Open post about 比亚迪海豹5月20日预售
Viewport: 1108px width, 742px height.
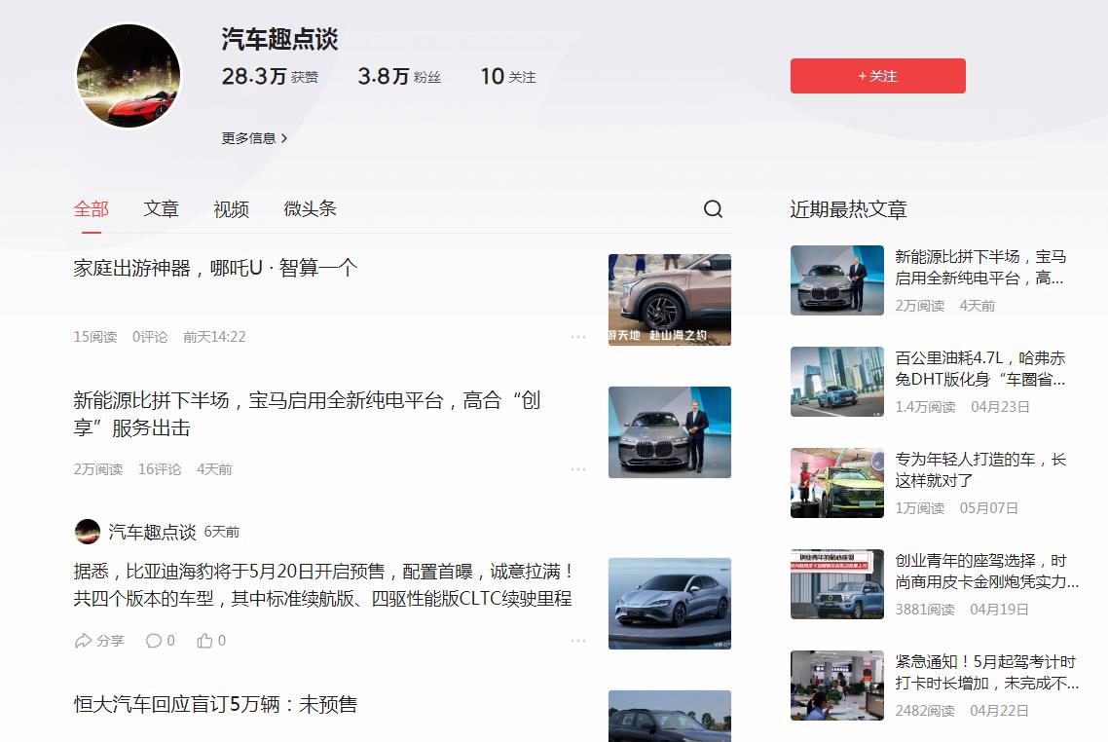pos(323,585)
